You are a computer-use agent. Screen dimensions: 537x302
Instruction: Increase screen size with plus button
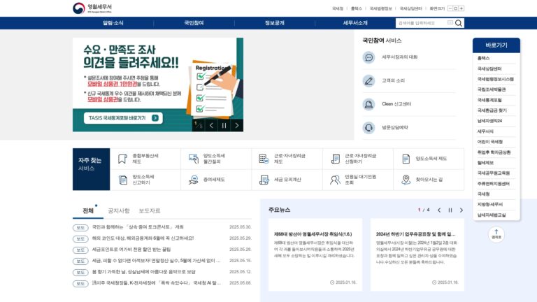[x=461, y=8]
